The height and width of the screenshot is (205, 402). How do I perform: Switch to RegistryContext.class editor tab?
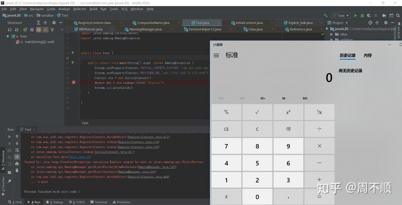(x=94, y=22)
